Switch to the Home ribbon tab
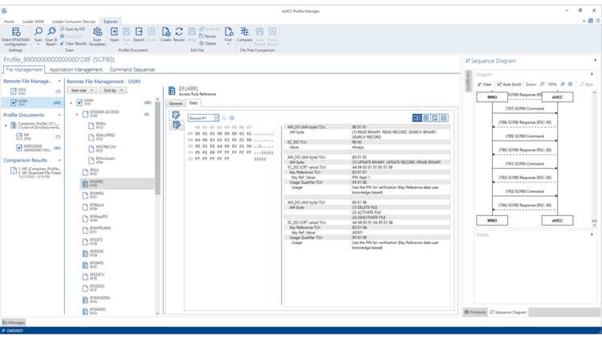The image size is (602, 339). (x=9, y=22)
